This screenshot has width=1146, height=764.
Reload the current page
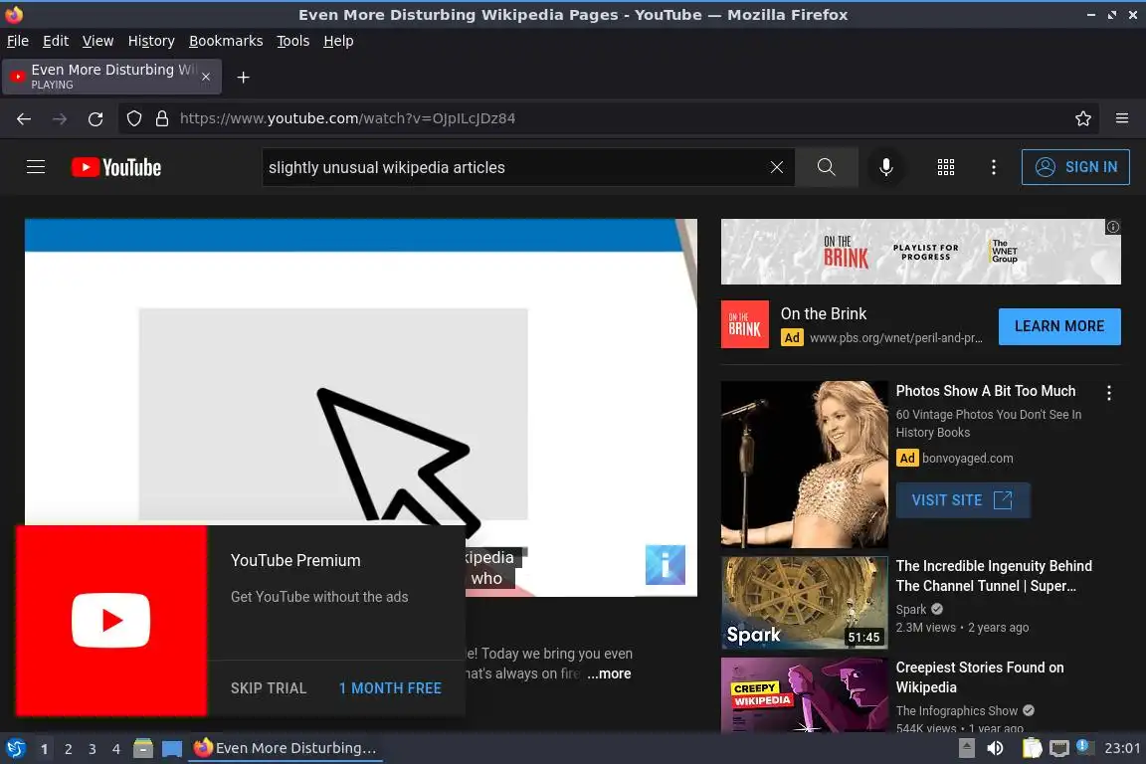click(x=95, y=118)
